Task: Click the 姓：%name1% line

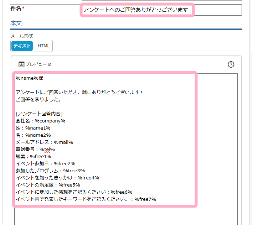Action: pyautogui.click(x=33, y=128)
